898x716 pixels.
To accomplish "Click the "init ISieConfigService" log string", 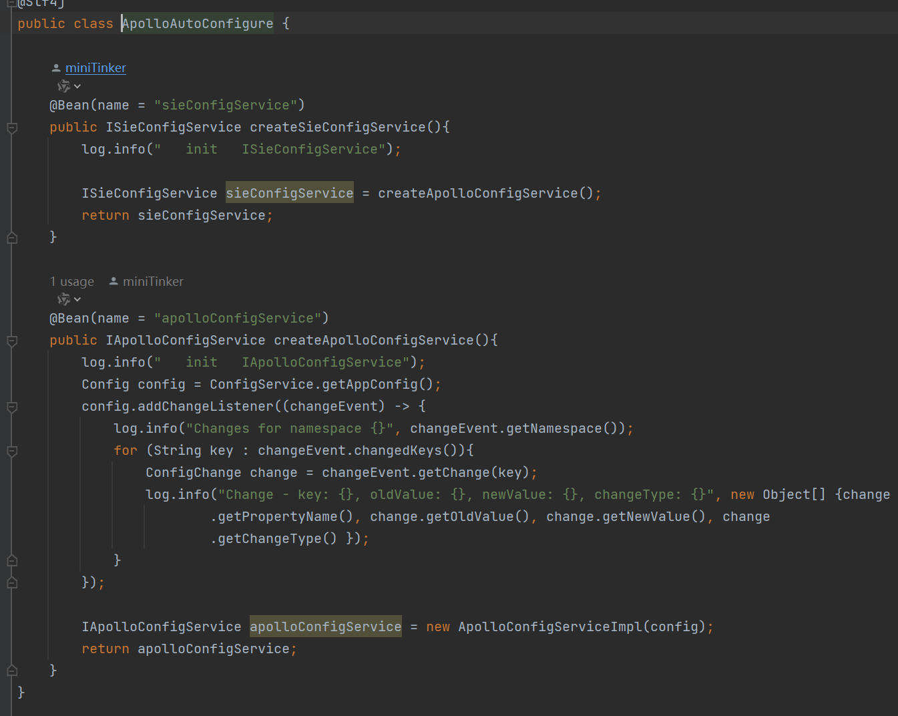I will (x=270, y=149).
